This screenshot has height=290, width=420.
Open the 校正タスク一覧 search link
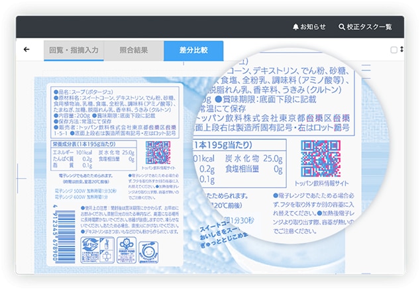[x=365, y=26]
